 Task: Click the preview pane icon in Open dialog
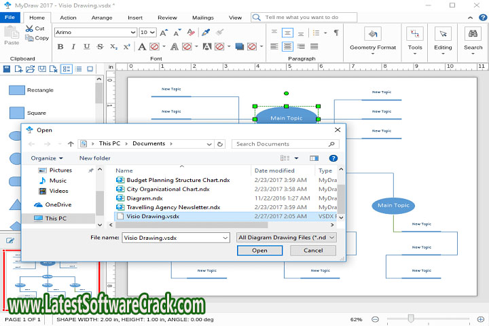(314, 158)
